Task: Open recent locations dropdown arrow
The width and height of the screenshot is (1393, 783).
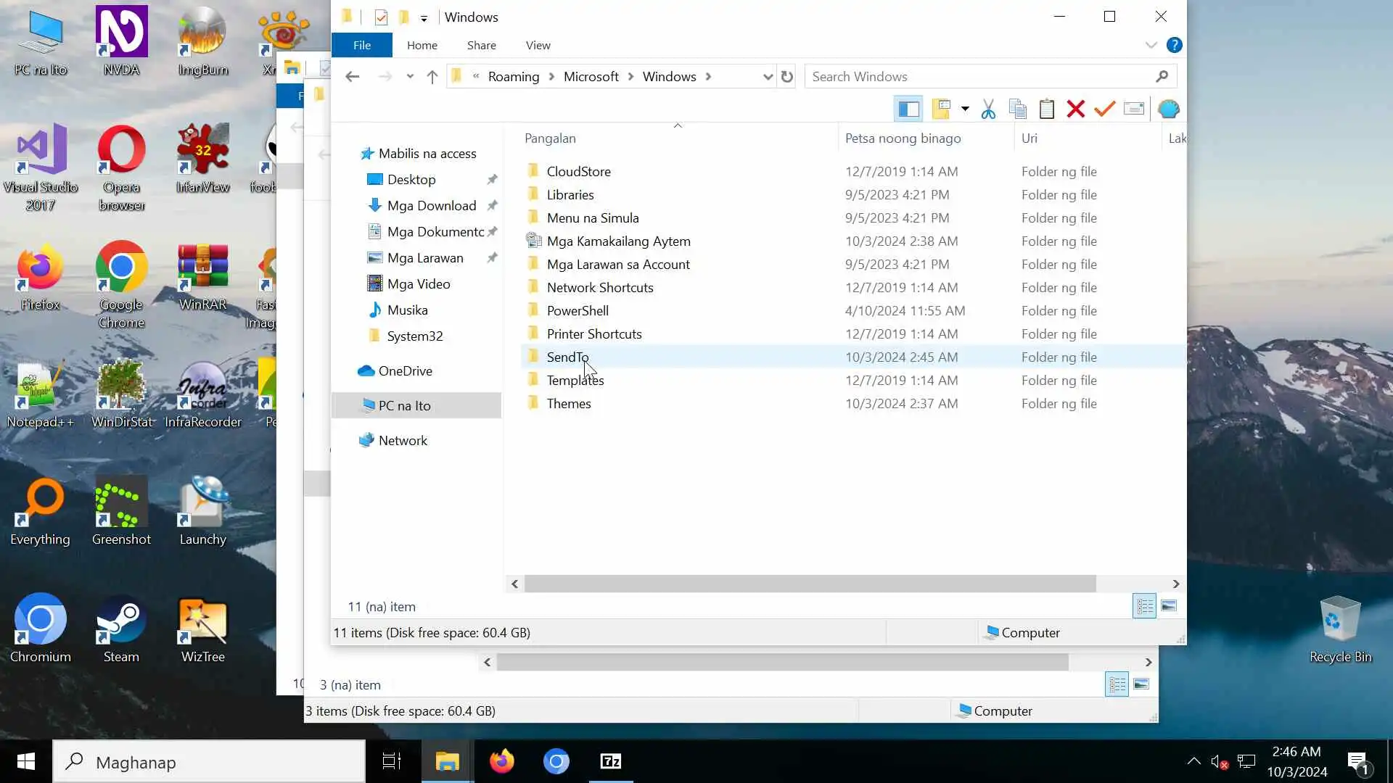Action: (x=410, y=77)
